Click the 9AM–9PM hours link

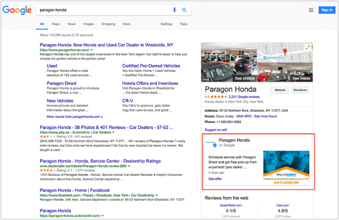pyautogui.click(x=243, y=116)
